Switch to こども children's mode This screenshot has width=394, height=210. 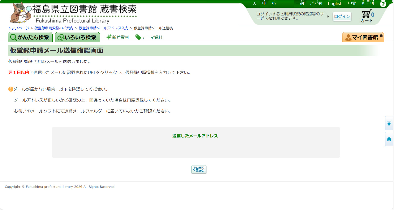316,3
